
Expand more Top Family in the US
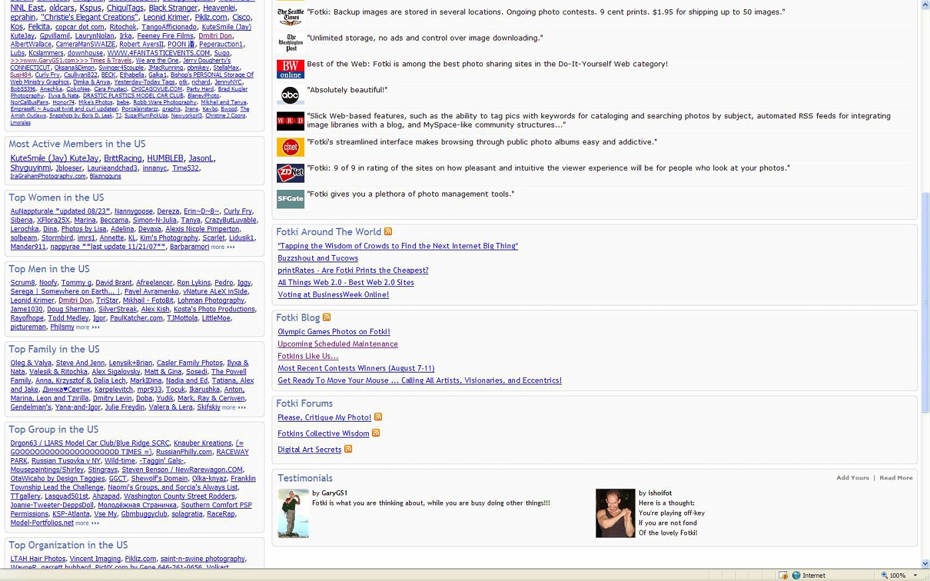[x=234, y=408]
